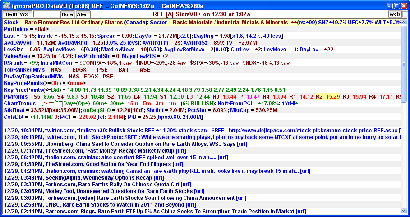
Task: Click upper panel scrollbar up arrow
Action: (x=404, y=22)
